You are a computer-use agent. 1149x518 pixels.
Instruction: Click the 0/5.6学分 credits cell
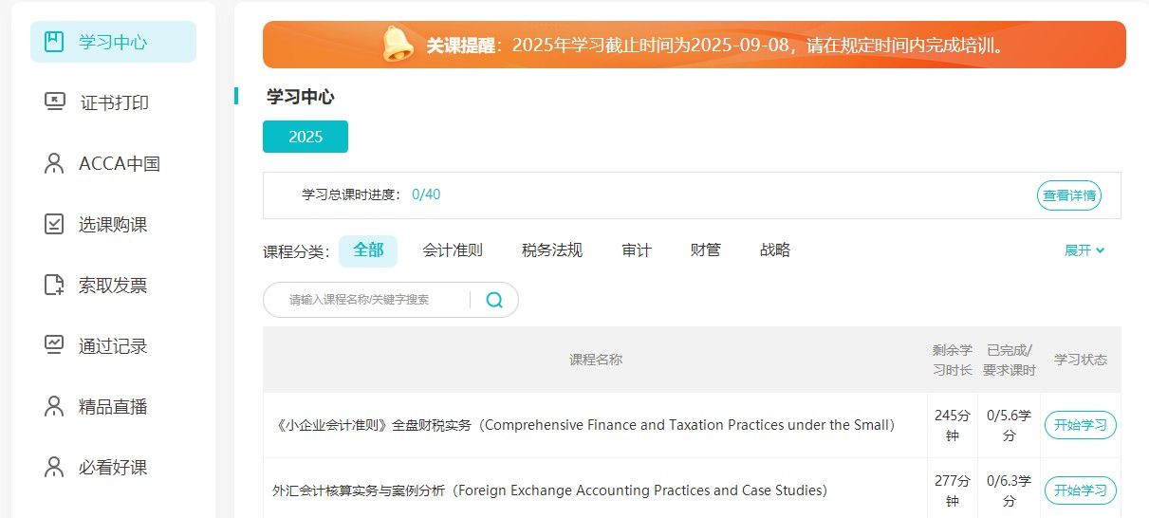pos(1010,425)
